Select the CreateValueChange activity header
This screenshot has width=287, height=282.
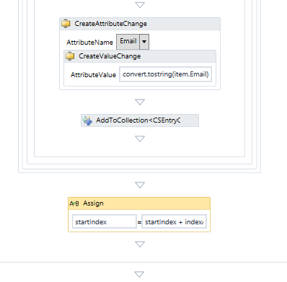(140, 56)
